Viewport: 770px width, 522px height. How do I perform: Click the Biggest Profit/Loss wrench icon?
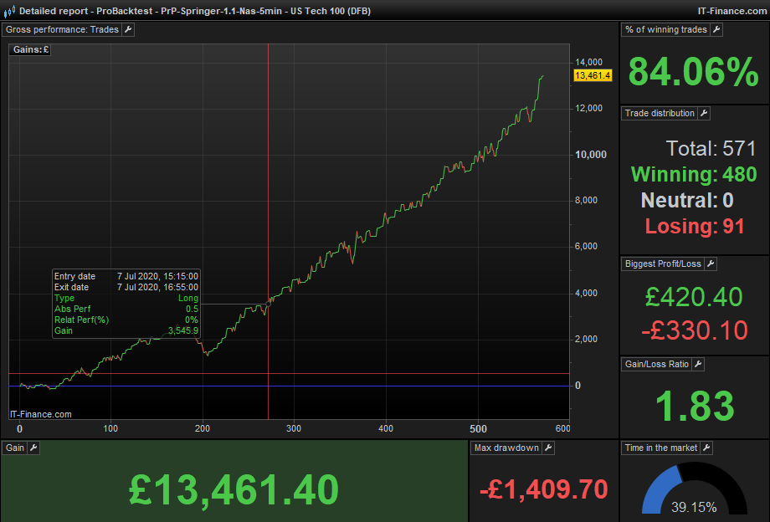click(711, 264)
